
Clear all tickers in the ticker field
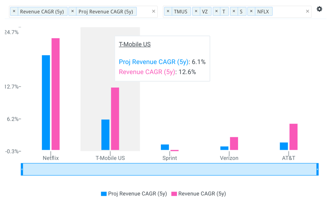click(x=307, y=11)
